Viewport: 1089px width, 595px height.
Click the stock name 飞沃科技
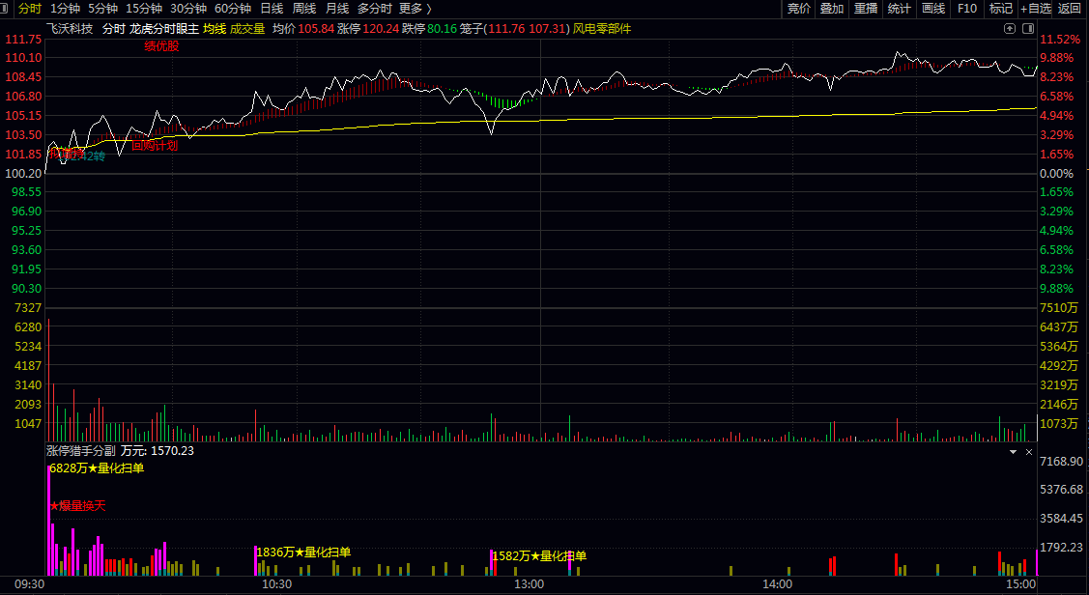click(x=70, y=28)
